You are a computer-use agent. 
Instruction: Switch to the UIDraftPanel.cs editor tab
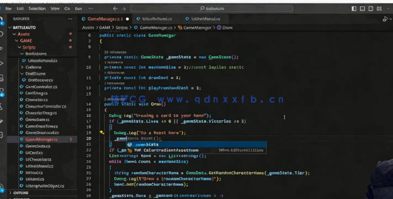coord(205,19)
